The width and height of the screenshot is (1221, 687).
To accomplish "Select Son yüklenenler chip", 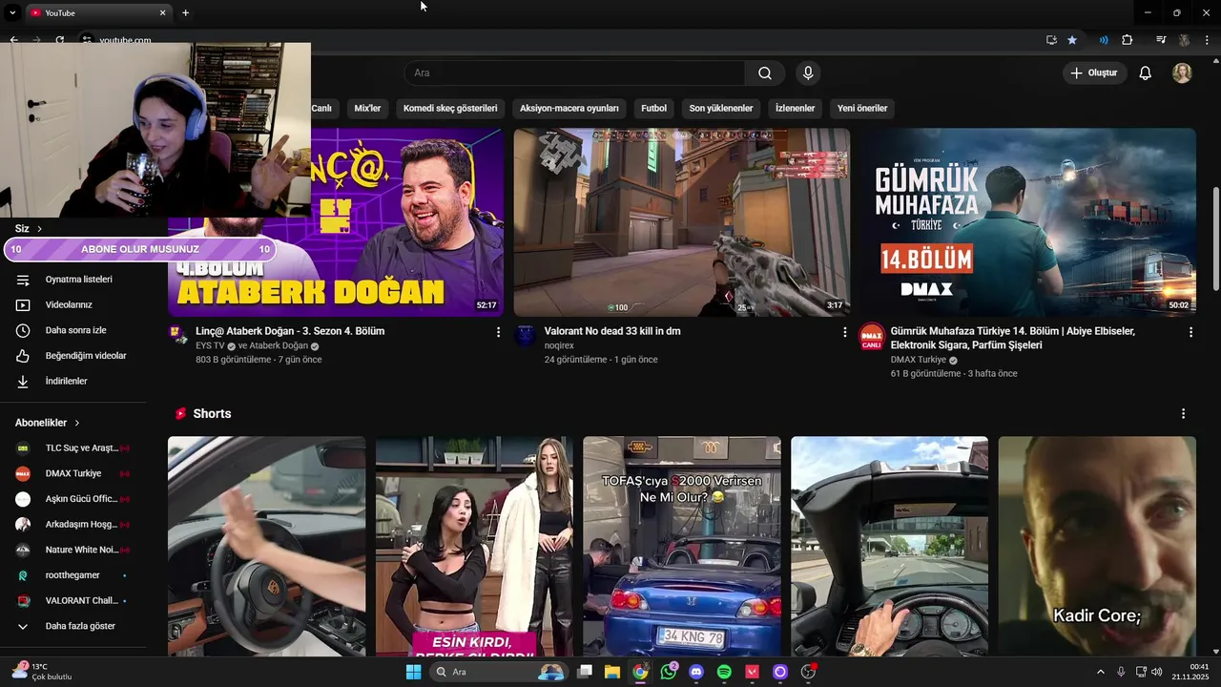I will pos(721,108).
